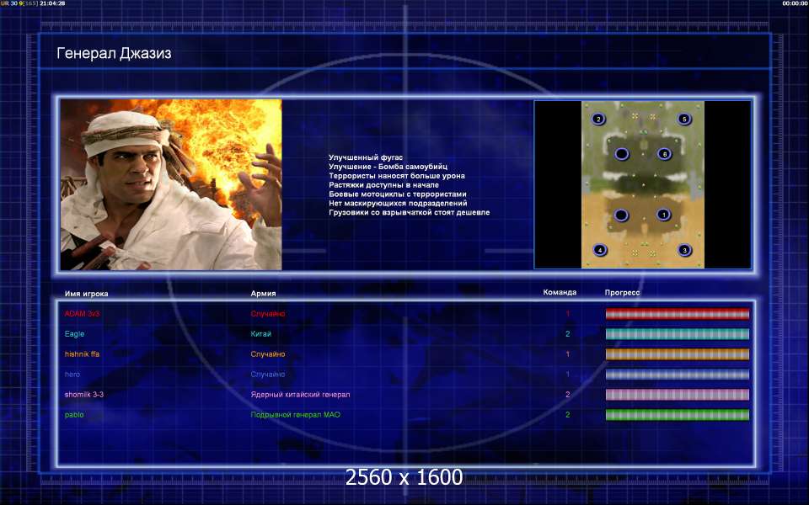Select player name 'pablo'
809x505 pixels.
[74, 414]
